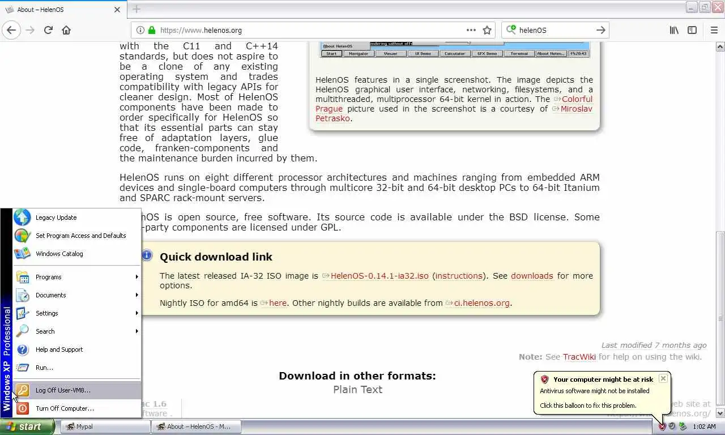Open the instructions link
Viewport: 725px width, 435px height.
[459, 276]
